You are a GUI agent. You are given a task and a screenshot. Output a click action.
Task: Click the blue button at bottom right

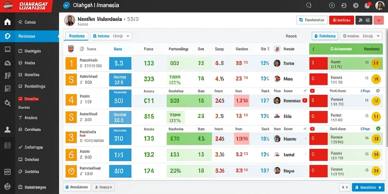(x=368, y=187)
